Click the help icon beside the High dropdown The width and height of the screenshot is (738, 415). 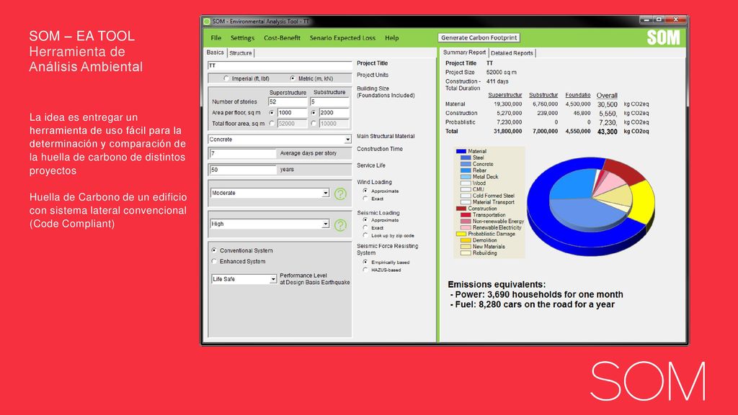[340, 225]
